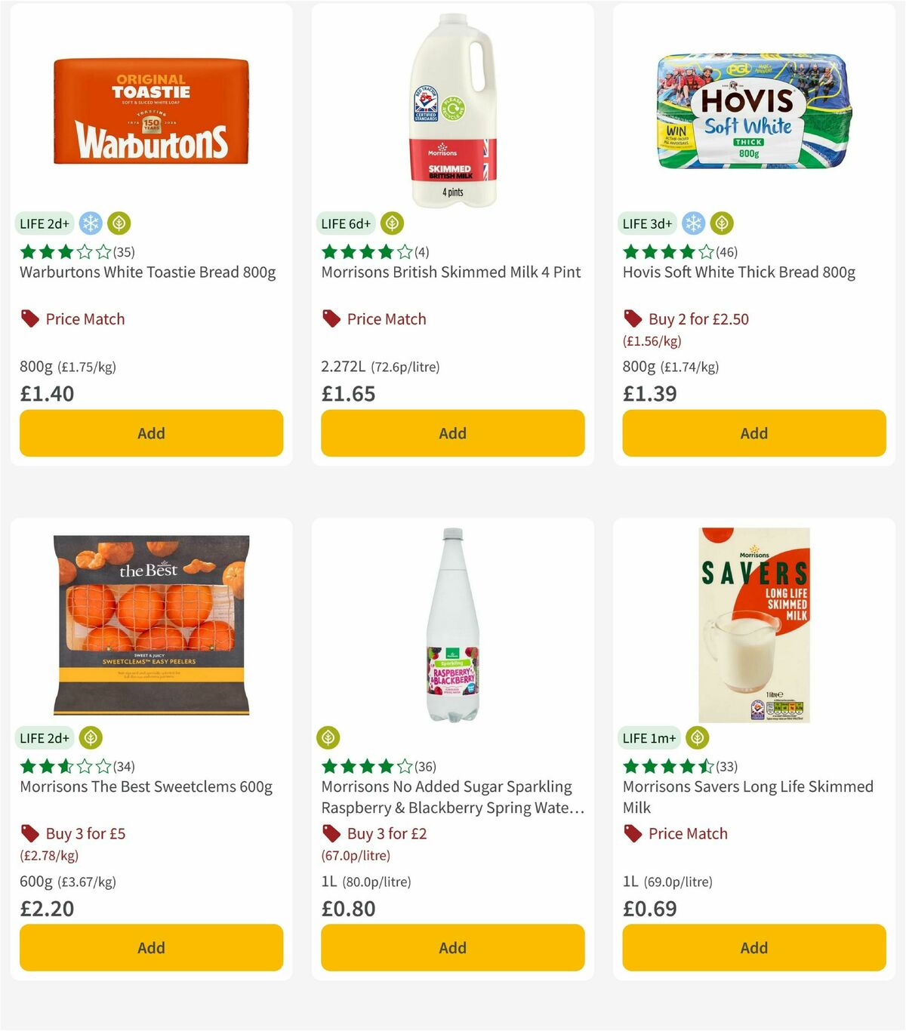The height and width of the screenshot is (1031, 906).
Task: Add Morrisons British Skimmed Milk 4 Pint
Action: 451,433
